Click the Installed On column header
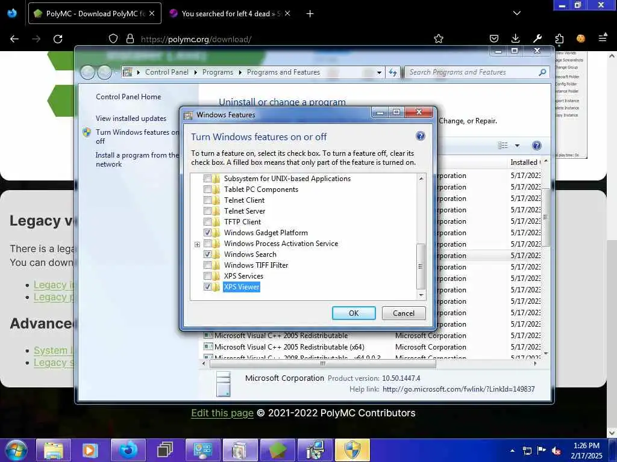 [x=525, y=162]
